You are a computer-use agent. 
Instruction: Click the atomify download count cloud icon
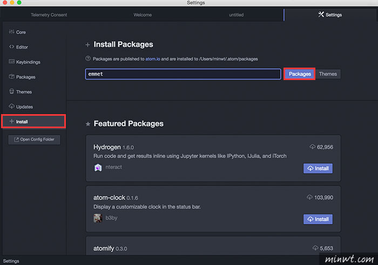(315, 248)
